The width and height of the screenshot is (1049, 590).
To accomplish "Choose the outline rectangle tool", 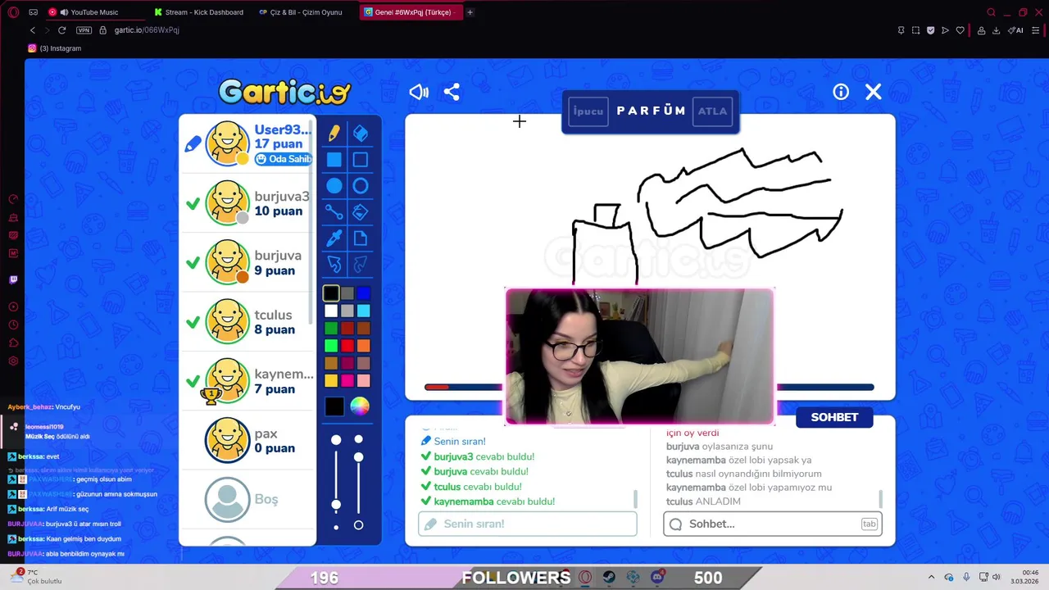I will coord(361,160).
